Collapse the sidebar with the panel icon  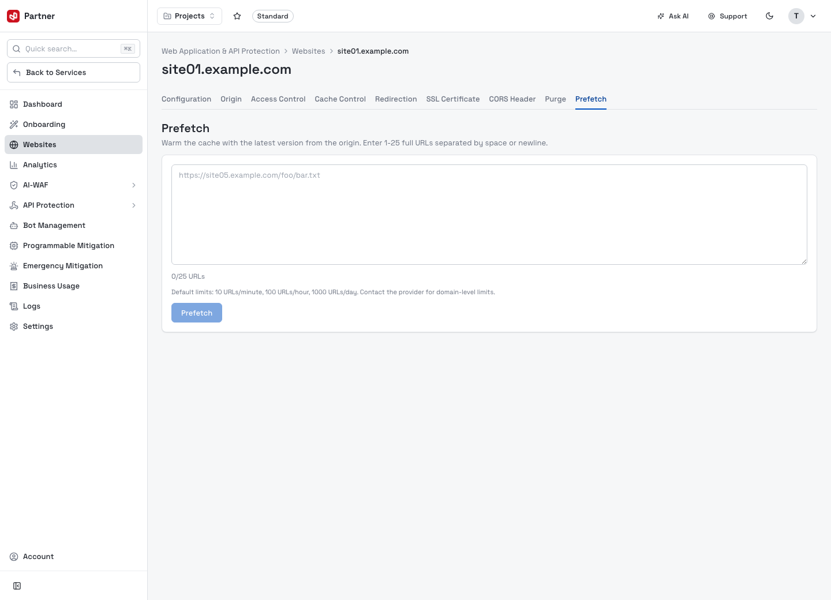(17, 586)
